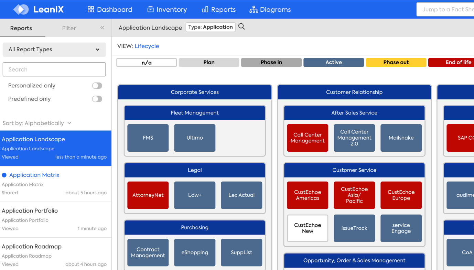
Task: Click the Reports bar chart icon
Action: (x=205, y=10)
